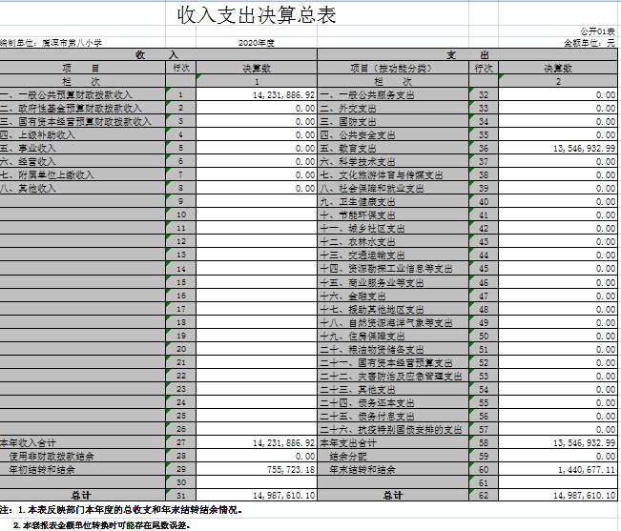Screen dimensions: 621x531
Task: Click the empty amount cell in row 30
Action: point(257,482)
